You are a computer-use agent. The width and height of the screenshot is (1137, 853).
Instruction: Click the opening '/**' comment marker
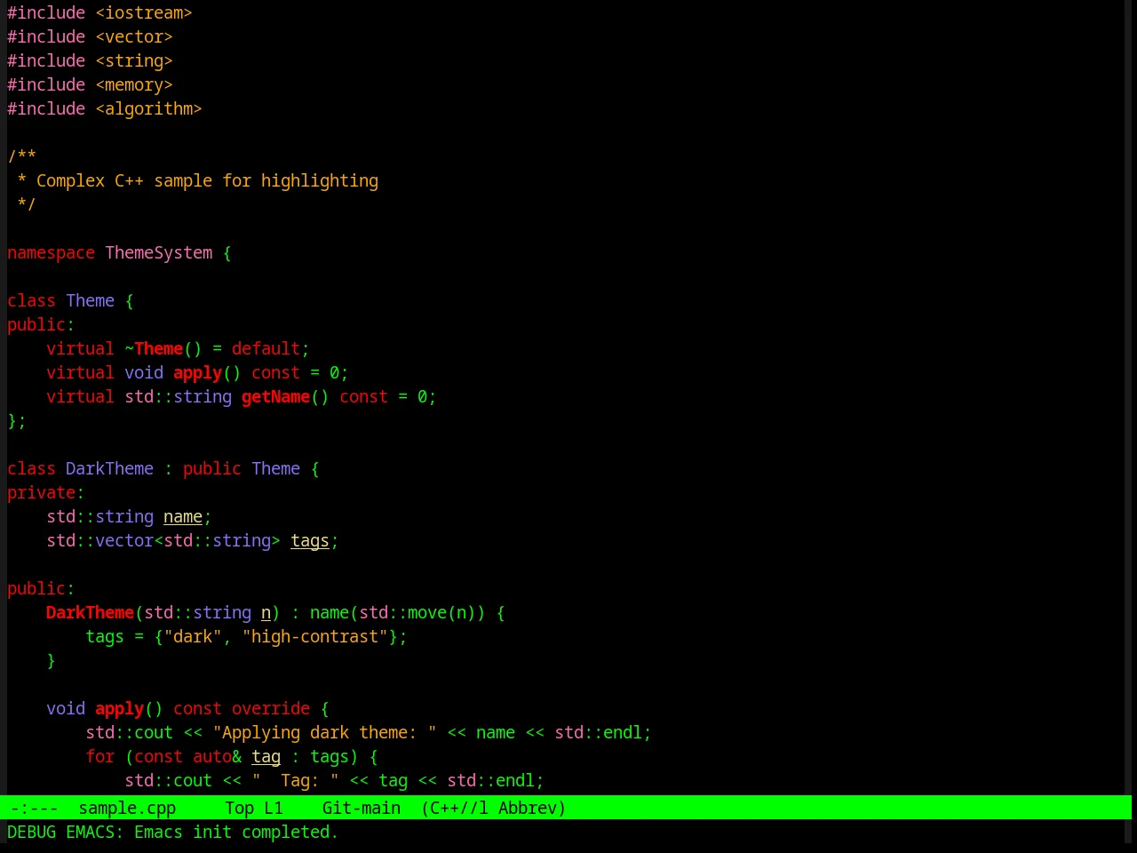(x=21, y=156)
